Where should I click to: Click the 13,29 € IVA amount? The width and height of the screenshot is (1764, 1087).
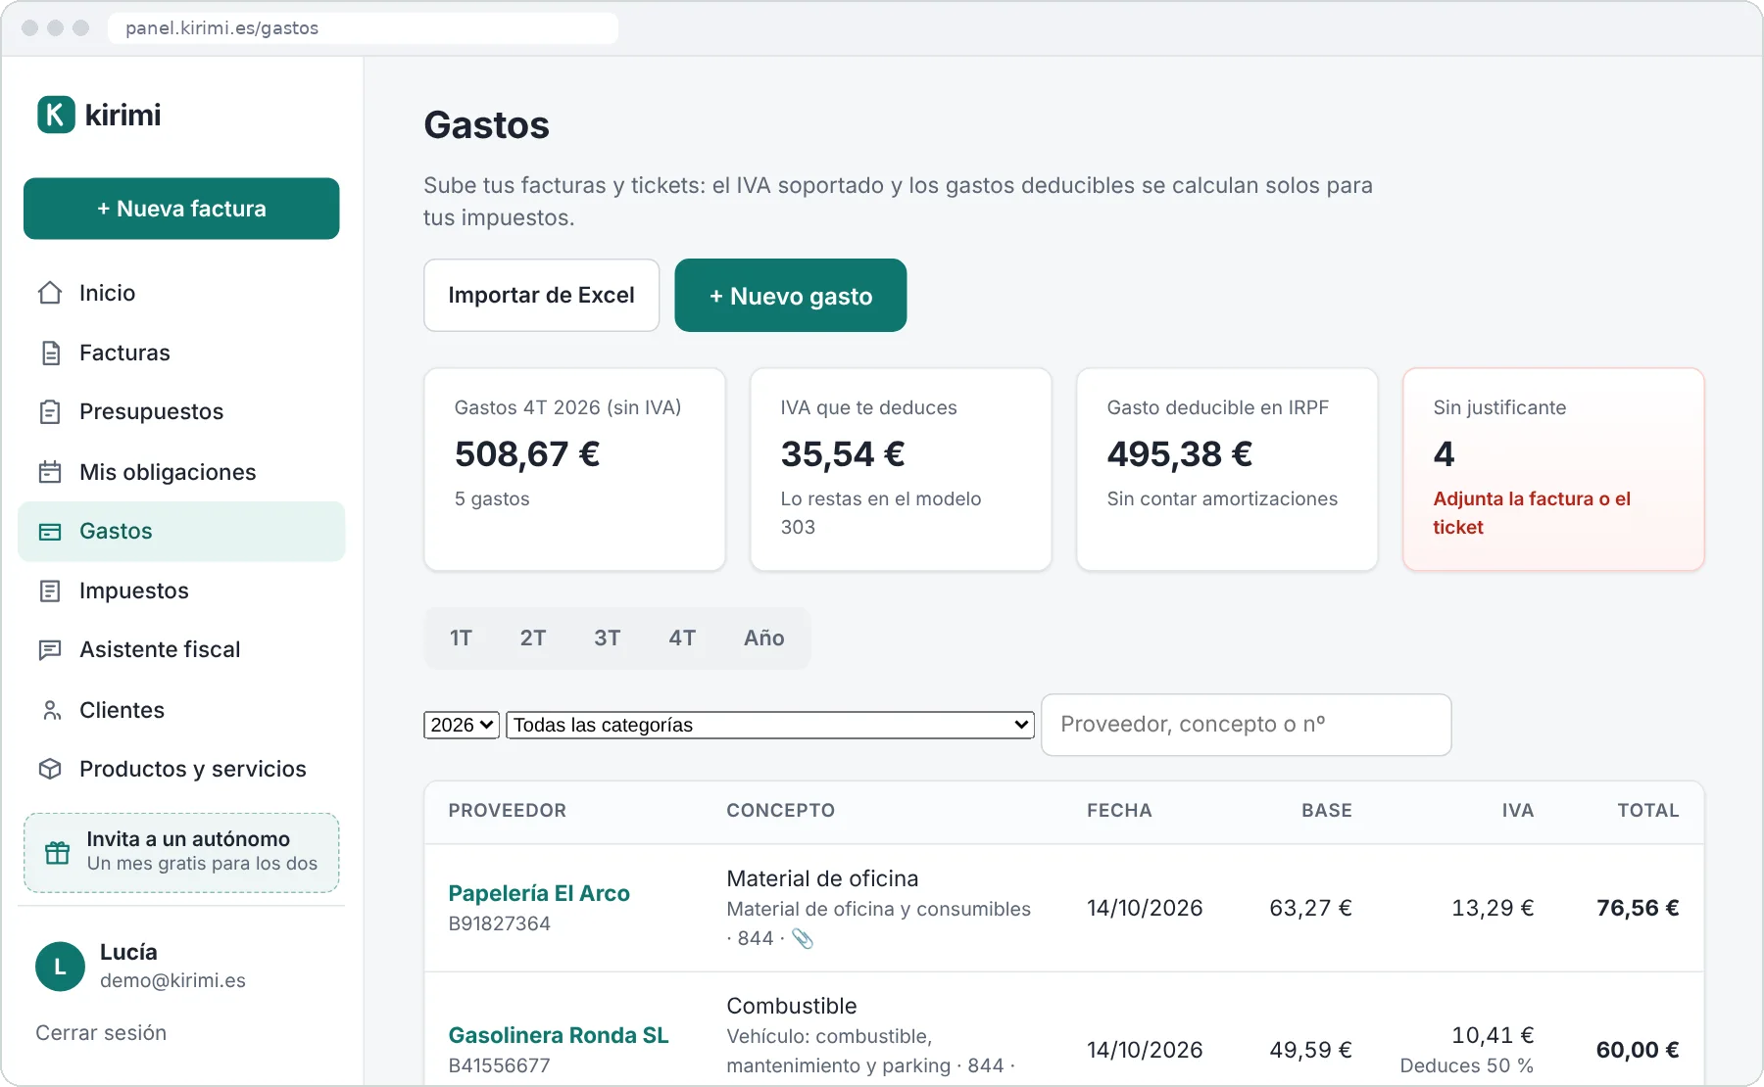[x=1493, y=908]
